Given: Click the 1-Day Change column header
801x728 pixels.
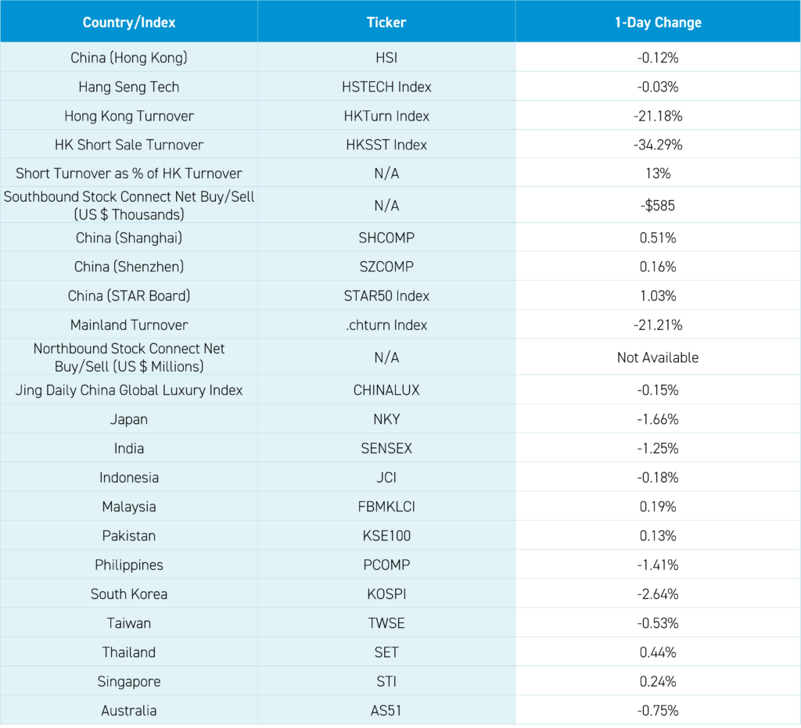Looking at the screenshot, I should click(658, 22).
